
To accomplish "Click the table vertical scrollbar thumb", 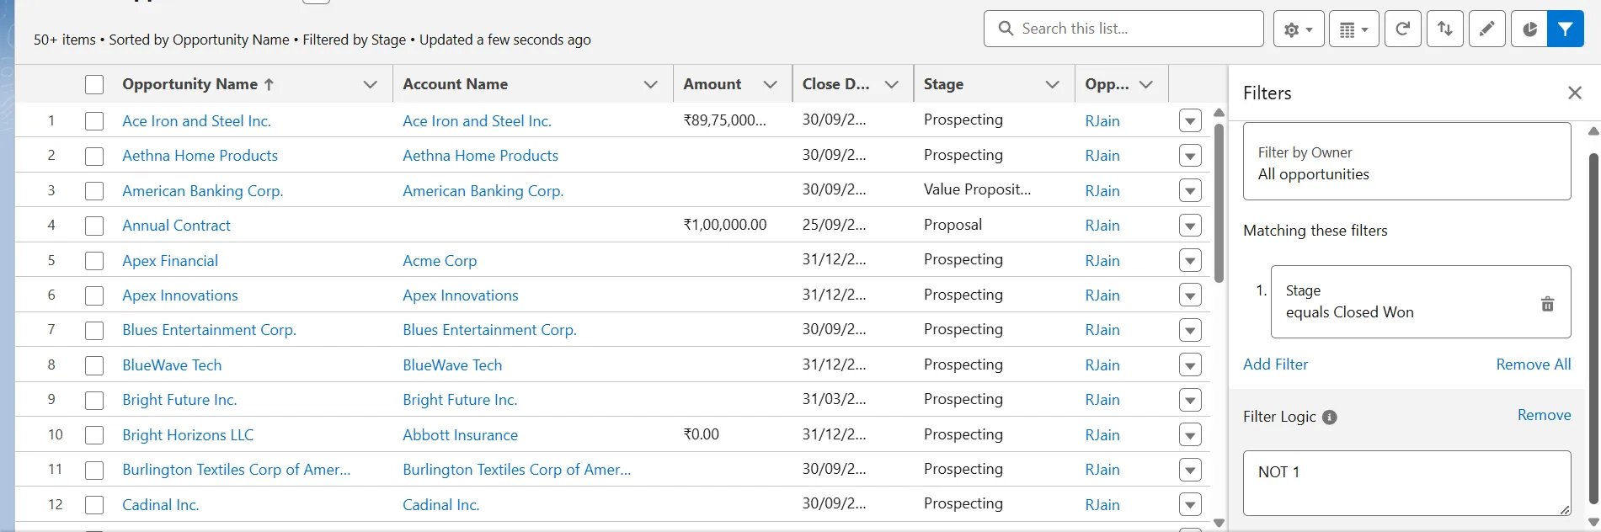I will 1219,203.
